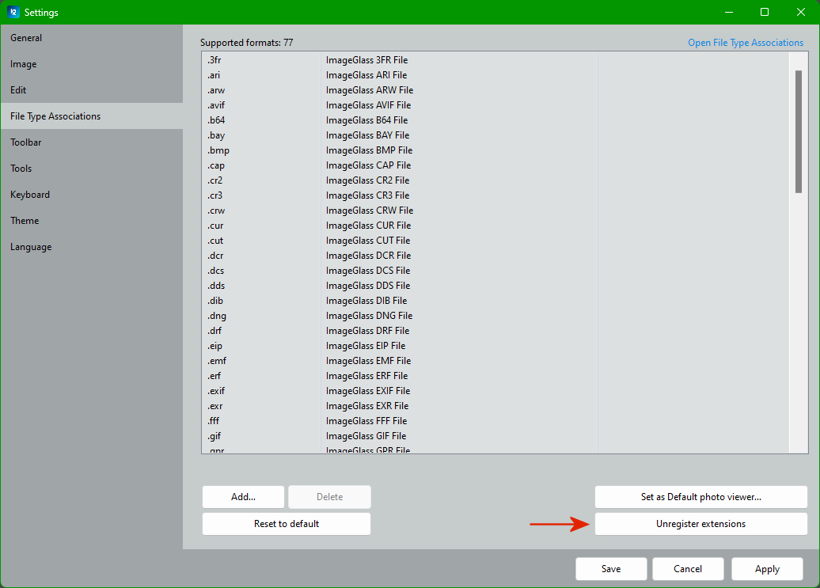Click the Unregister extensions button

[700, 524]
